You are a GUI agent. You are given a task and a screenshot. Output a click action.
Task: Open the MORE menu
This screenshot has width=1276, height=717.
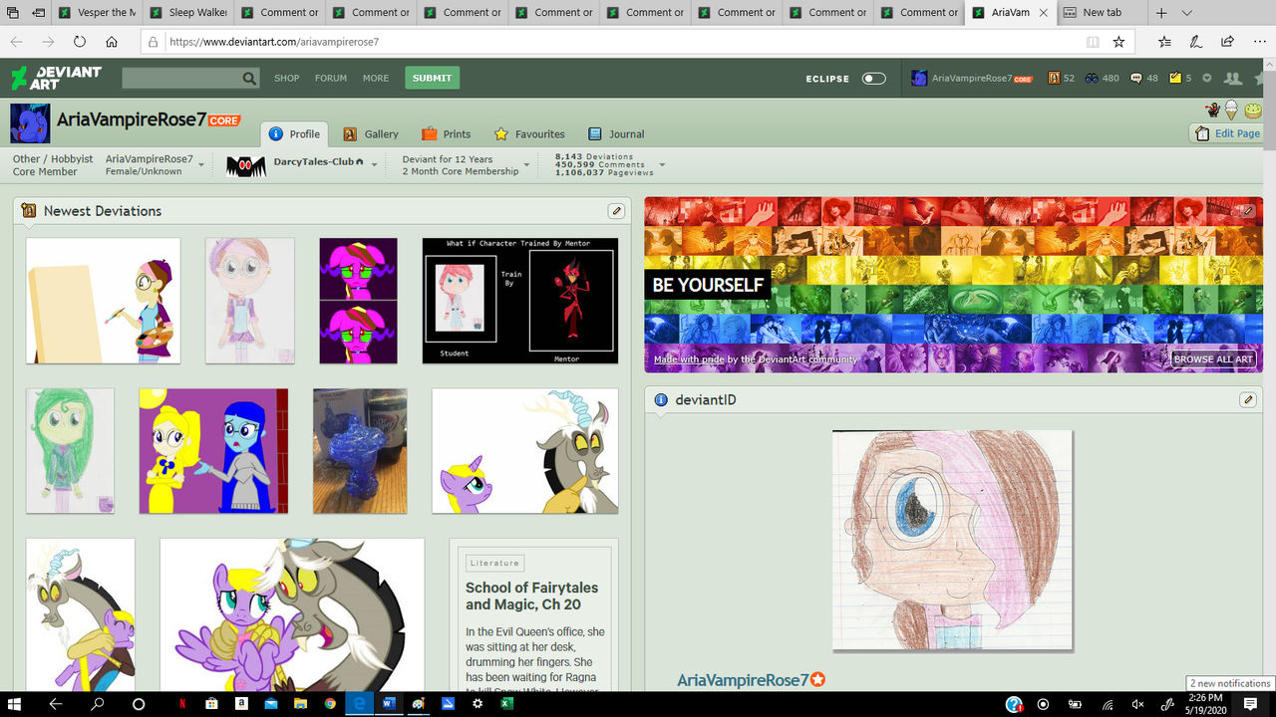coord(376,78)
